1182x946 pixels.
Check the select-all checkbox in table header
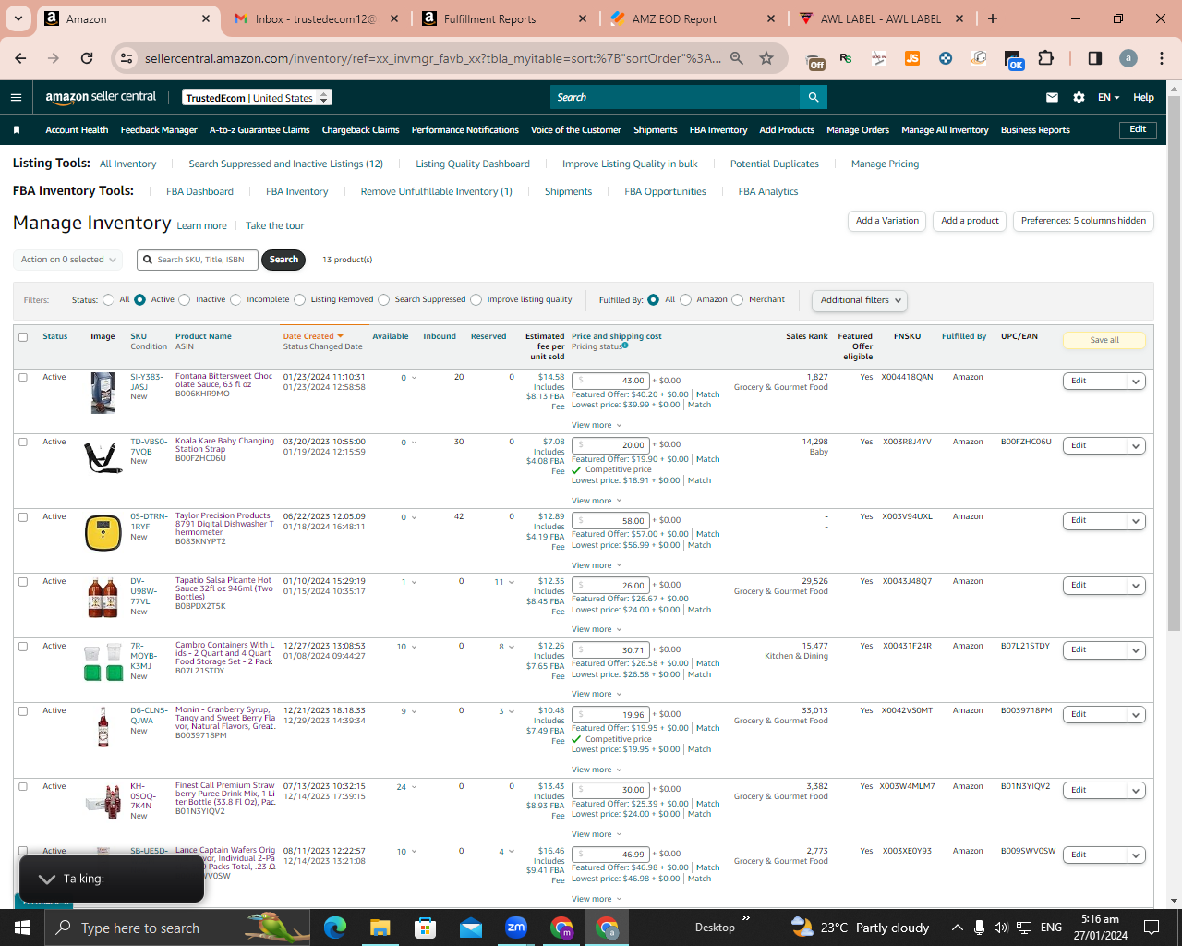[23, 336]
